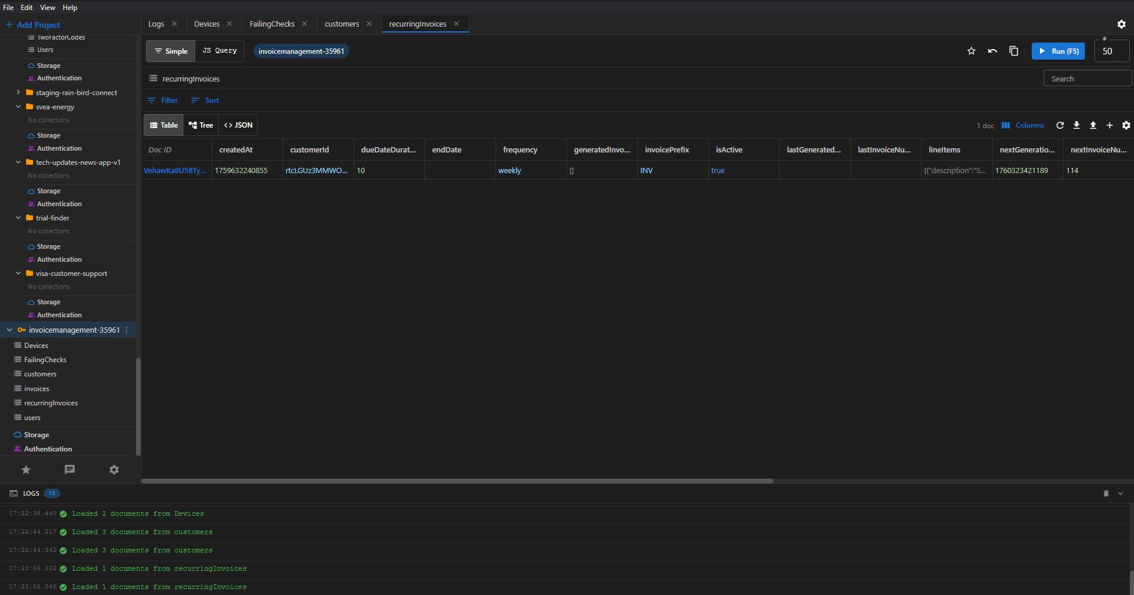Star the current query as favorite
The height and width of the screenshot is (595, 1134).
[971, 51]
